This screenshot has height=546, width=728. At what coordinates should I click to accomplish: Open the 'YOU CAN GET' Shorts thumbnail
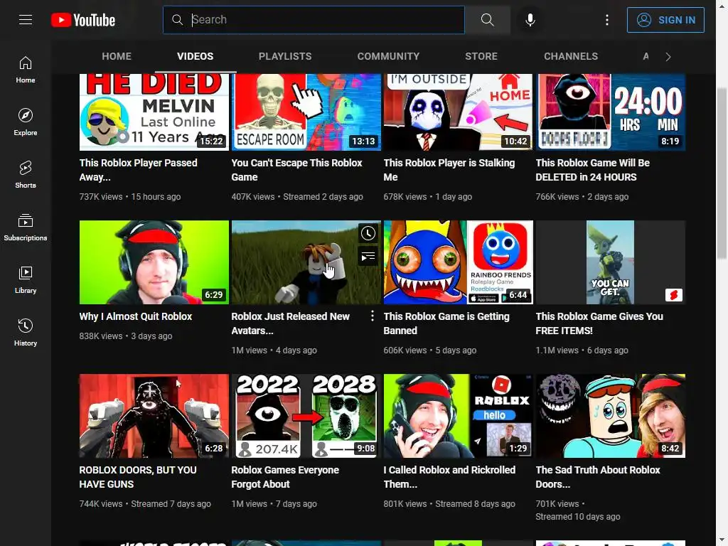click(611, 262)
